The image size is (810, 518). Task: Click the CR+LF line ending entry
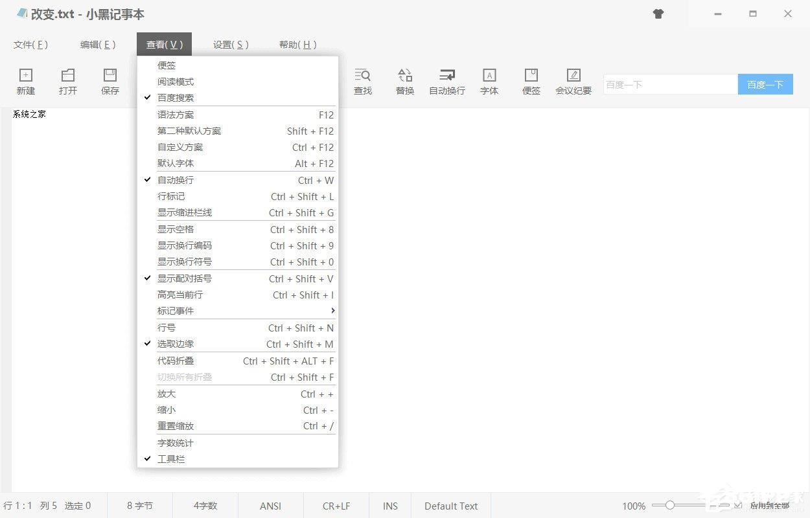point(336,506)
